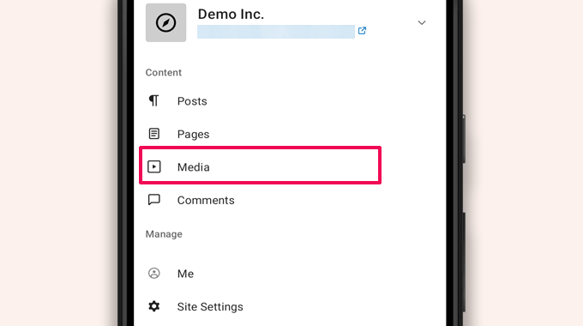Viewport: 583px width, 326px height.
Task: Open Site Settings
Action: (210, 306)
